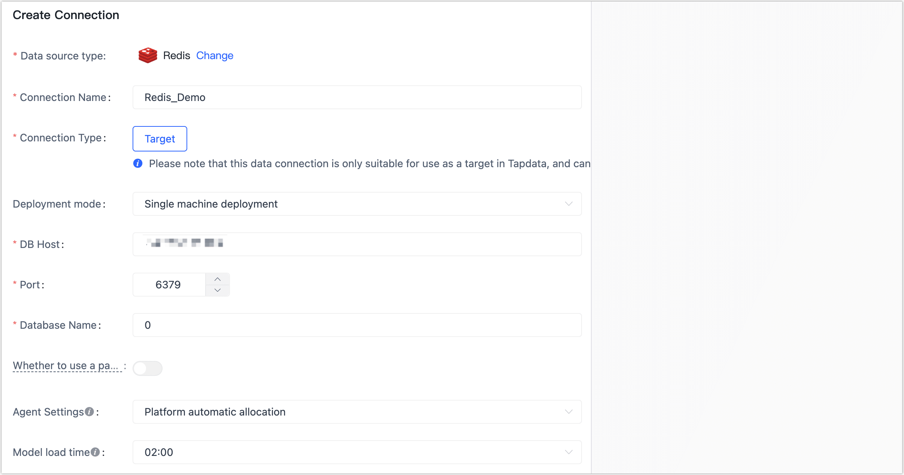Click the blue info icon beside the target note

(x=137, y=163)
